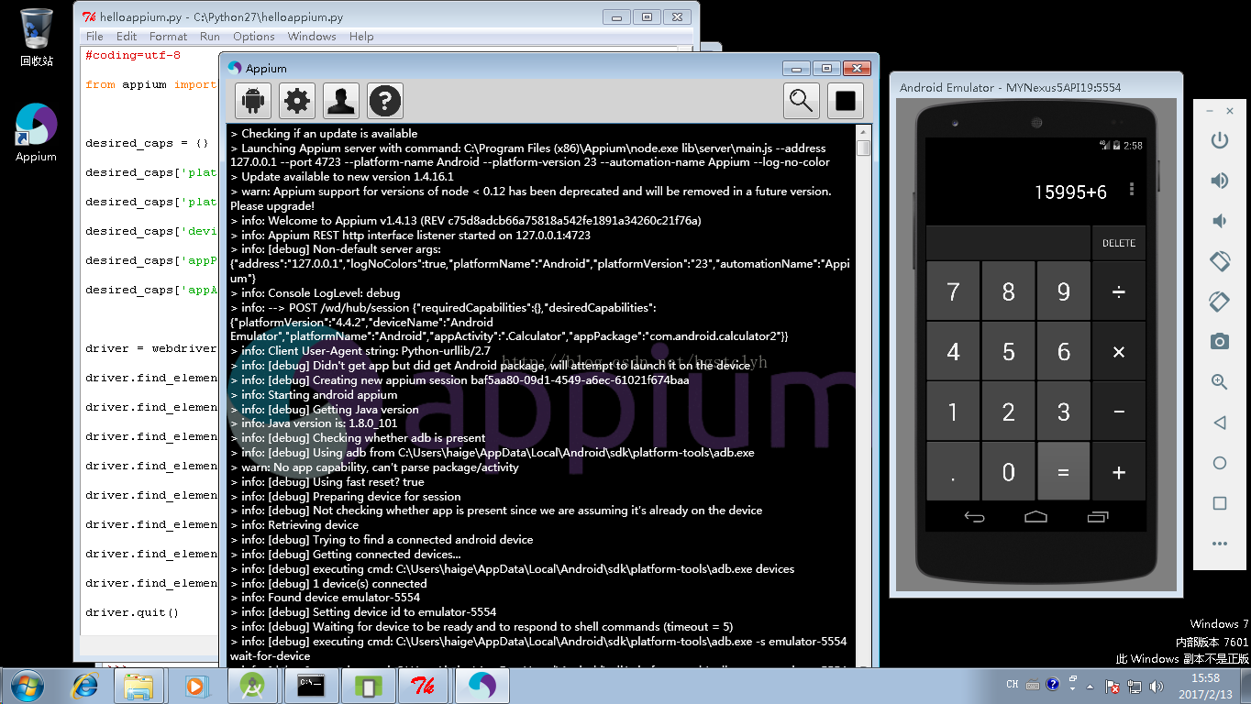Stop the Appium server
Screen dimensions: 1251x704
pyautogui.click(x=846, y=101)
